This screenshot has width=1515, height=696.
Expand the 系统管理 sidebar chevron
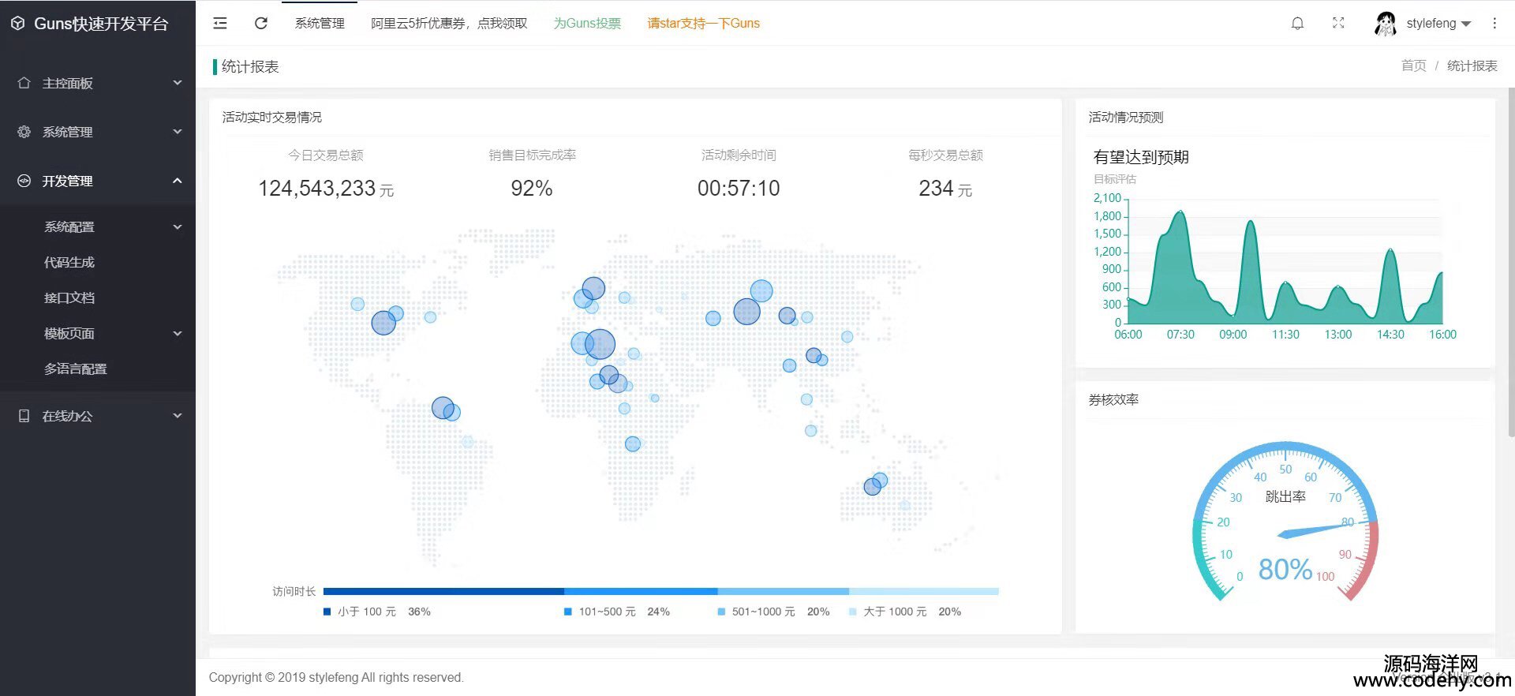click(178, 132)
